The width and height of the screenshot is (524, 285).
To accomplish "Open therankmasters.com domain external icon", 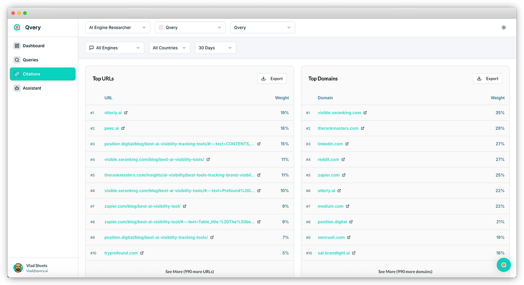I will pyautogui.click(x=363, y=128).
